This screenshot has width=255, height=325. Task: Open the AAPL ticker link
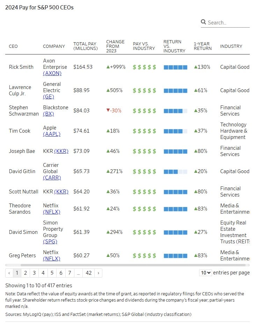52,134
